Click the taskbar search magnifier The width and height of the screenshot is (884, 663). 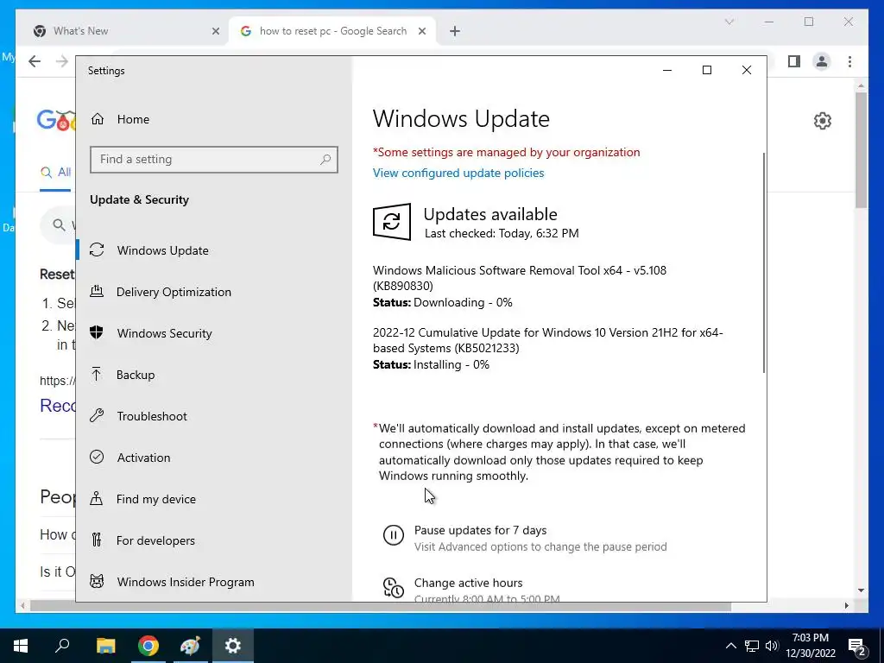point(62,646)
